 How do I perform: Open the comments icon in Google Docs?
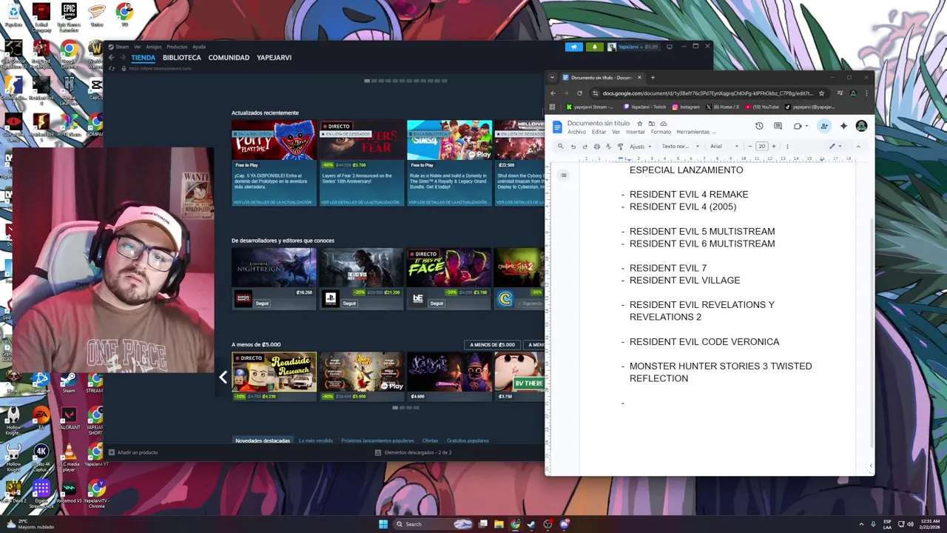pos(778,126)
